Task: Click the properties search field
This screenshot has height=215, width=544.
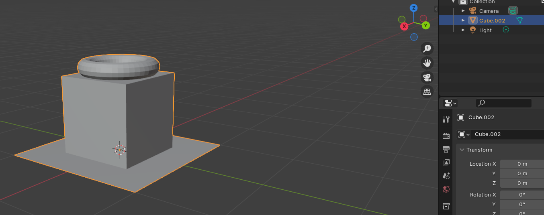Action: (504, 103)
